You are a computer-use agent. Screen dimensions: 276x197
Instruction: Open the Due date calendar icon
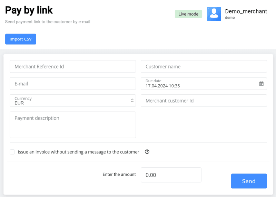coord(261,84)
